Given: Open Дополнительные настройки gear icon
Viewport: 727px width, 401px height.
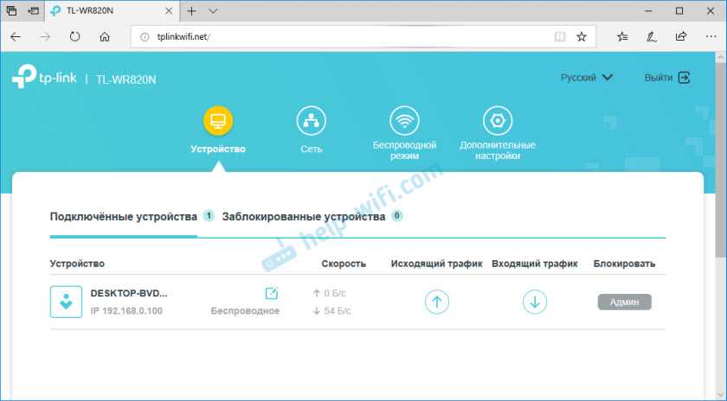Looking at the screenshot, I should [497, 121].
